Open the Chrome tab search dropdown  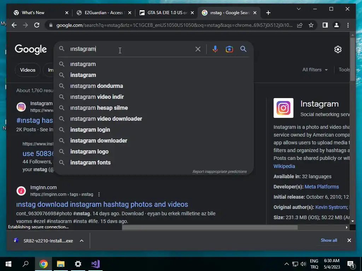298,9
